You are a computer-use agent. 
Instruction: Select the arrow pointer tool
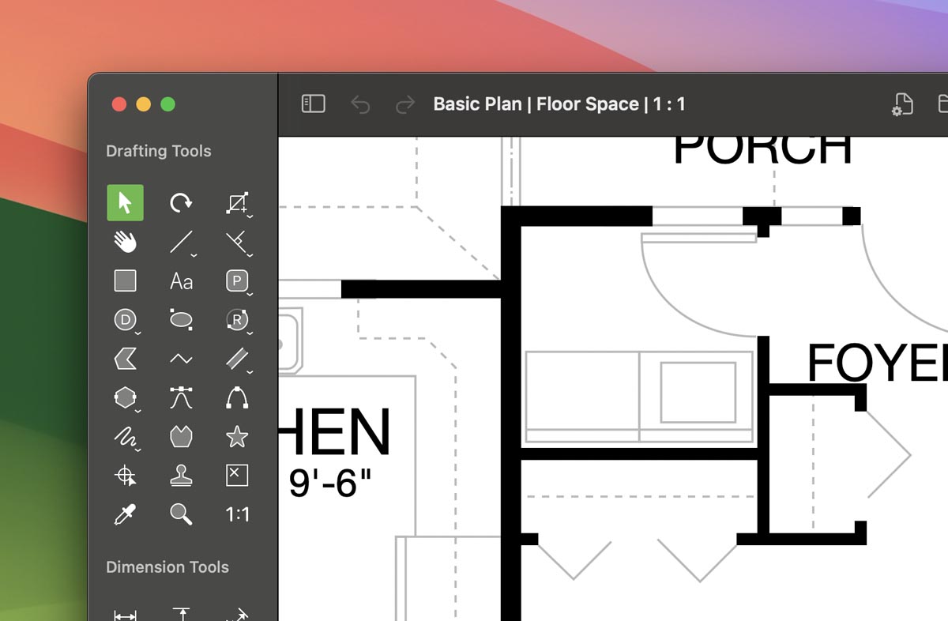(125, 203)
